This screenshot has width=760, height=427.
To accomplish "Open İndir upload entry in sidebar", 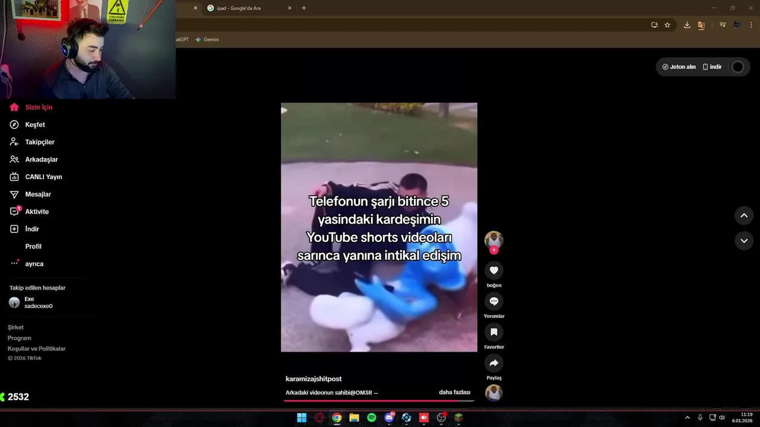I will (x=32, y=229).
